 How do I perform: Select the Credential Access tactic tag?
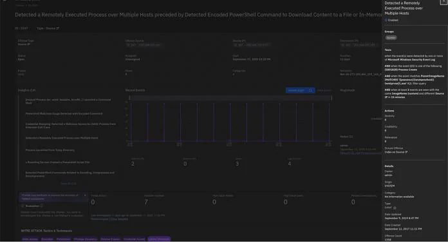135,239
